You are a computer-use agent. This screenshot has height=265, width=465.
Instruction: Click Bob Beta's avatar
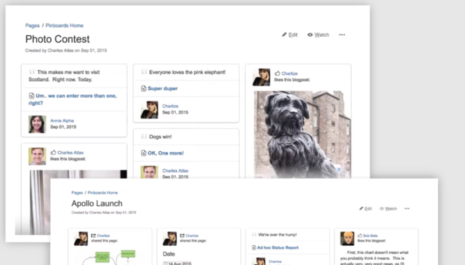pyautogui.click(x=347, y=239)
